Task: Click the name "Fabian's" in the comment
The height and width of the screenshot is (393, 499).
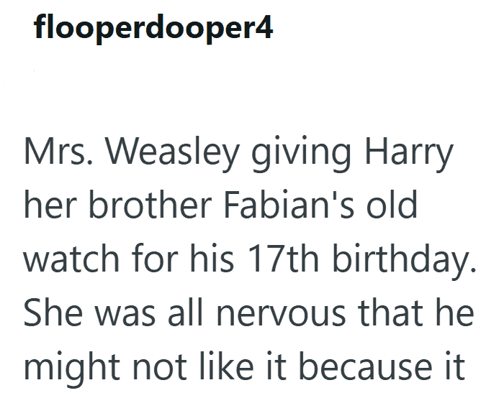Action: click(288, 204)
